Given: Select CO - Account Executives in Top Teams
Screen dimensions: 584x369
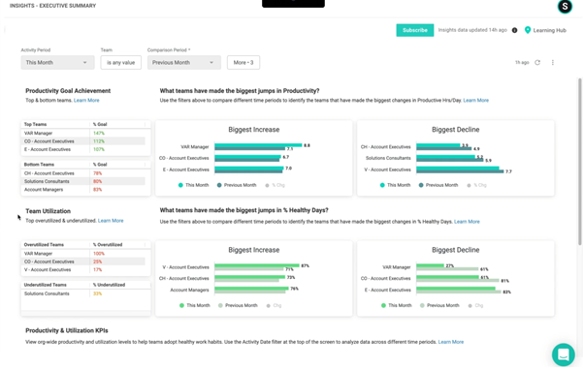Looking at the screenshot, I should [x=83, y=141].
